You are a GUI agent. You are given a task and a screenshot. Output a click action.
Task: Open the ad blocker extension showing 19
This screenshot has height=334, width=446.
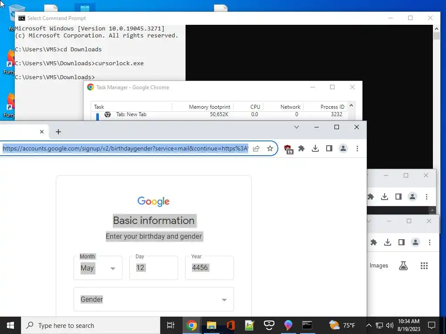pos(288,149)
